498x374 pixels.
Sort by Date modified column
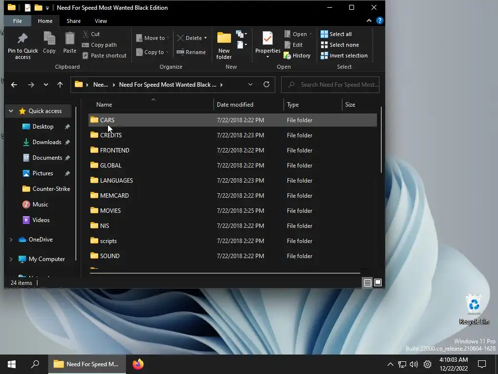point(249,105)
